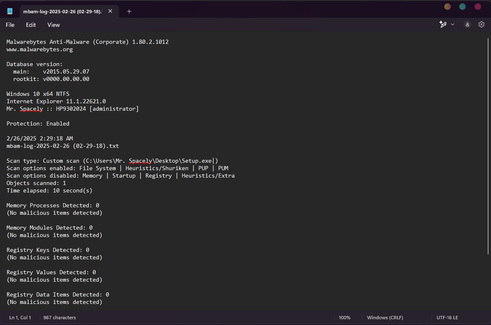The height and width of the screenshot is (325, 491).
Task: Click the Scan options enabled line
Action: point(117,168)
